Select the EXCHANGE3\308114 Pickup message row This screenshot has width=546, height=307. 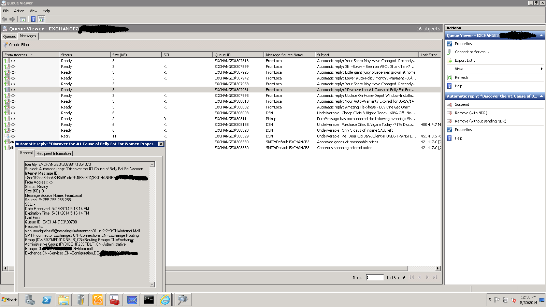(221, 119)
